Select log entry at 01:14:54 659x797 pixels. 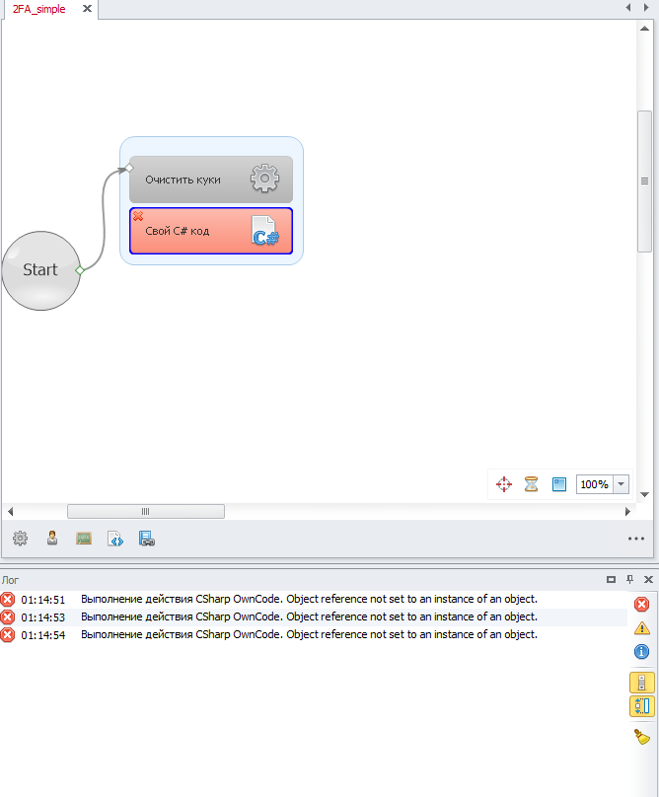tap(314, 635)
